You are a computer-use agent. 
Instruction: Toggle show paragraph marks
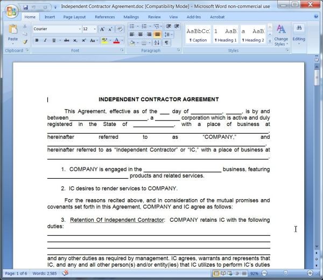click(166, 43)
